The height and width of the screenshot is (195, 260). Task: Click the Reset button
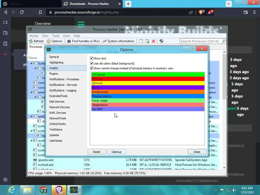click(97, 152)
